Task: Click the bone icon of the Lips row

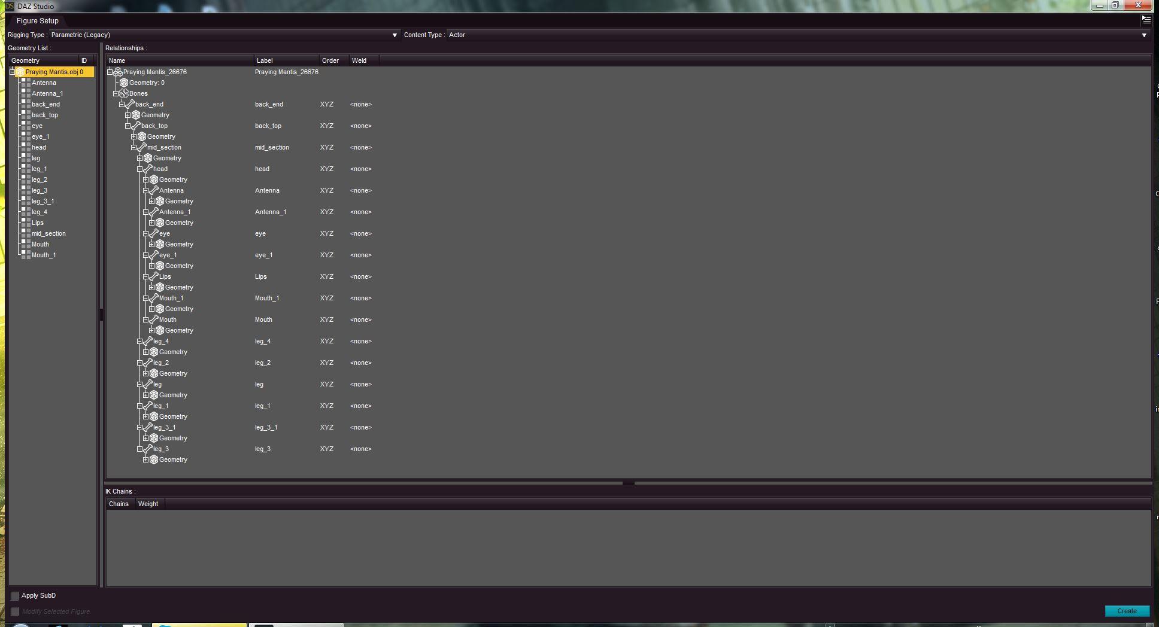Action: pos(154,276)
